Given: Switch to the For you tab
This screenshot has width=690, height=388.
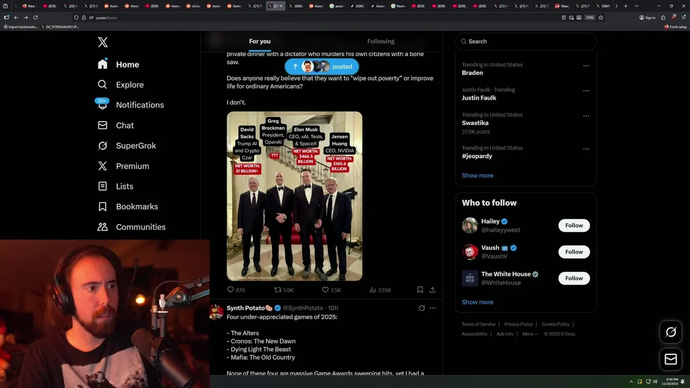Looking at the screenshot, I should (x=260, y=41).
